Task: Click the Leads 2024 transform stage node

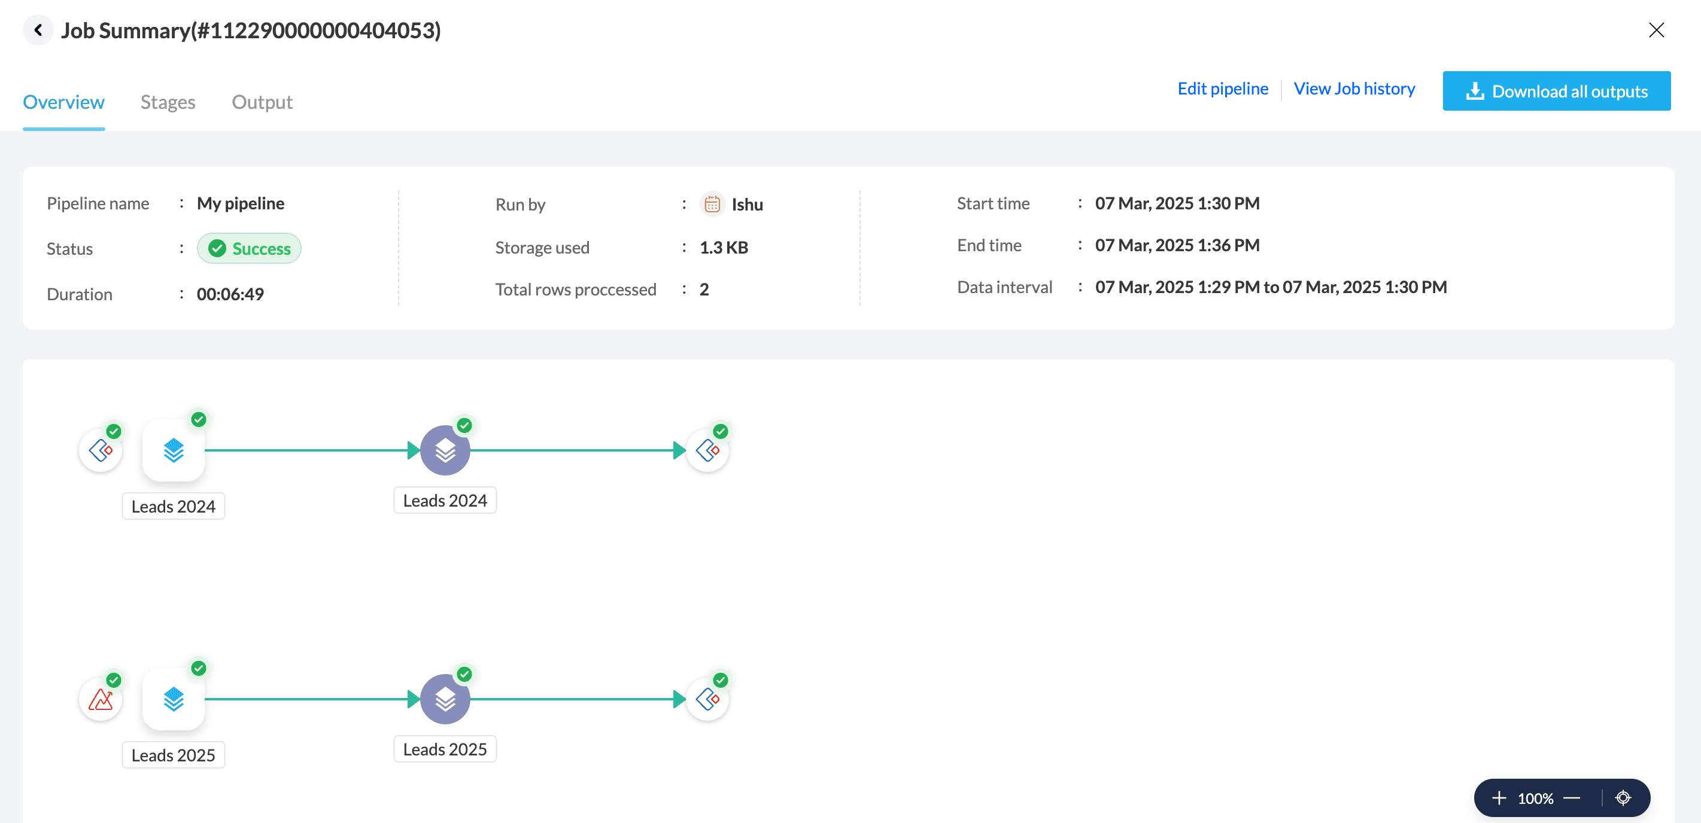Action: tap(445, 451)
